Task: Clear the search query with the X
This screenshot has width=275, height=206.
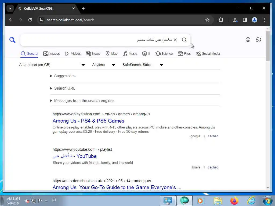Action: pos(175,40)
